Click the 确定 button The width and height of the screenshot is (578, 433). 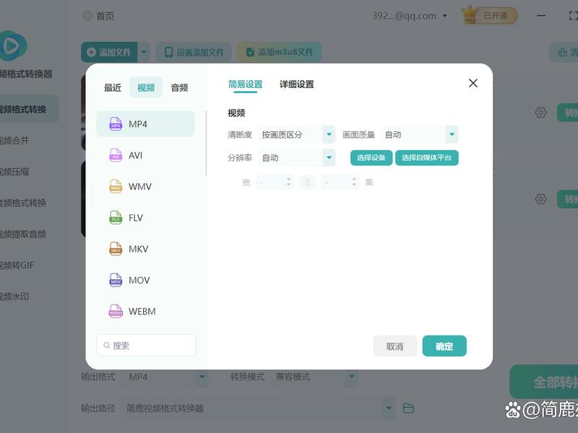pyautogui.click(x=444, y=346)
